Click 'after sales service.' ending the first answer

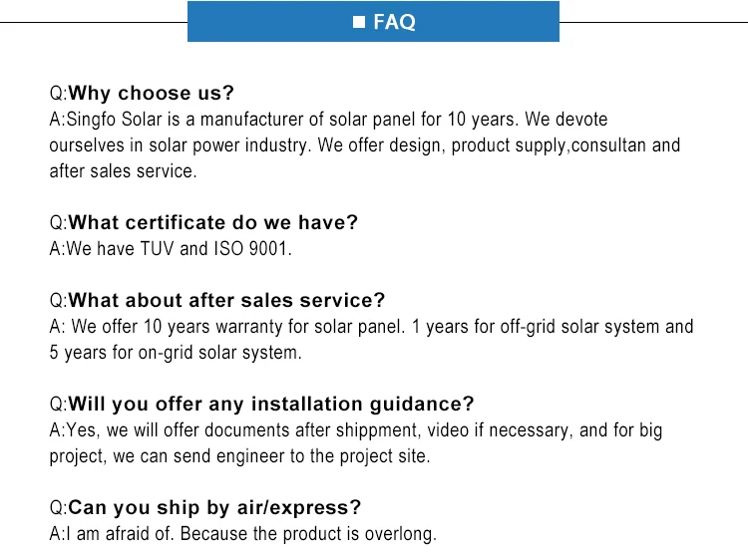point(123,171)
